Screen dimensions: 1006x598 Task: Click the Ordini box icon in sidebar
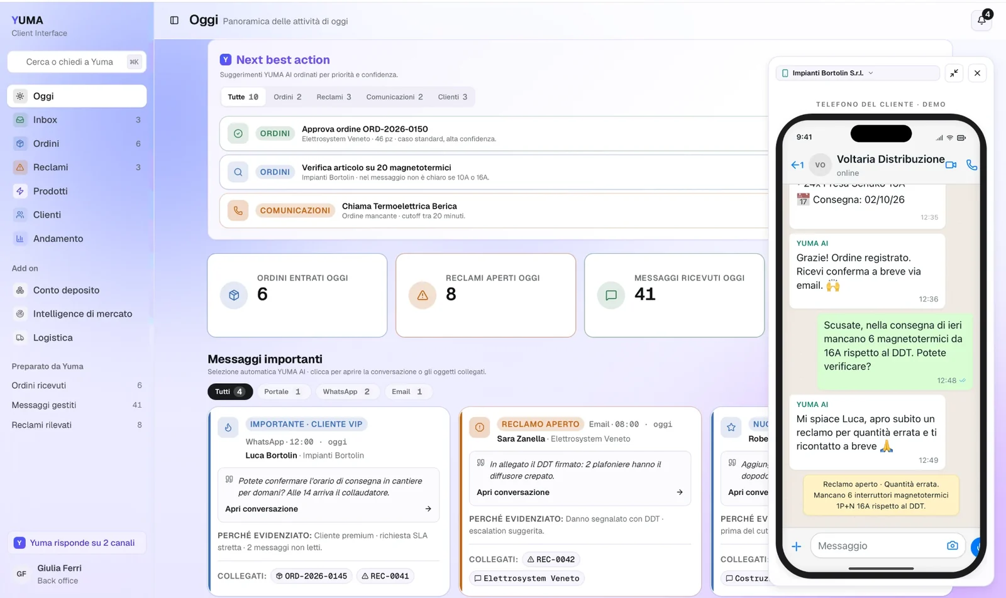[x=20, y=144]
